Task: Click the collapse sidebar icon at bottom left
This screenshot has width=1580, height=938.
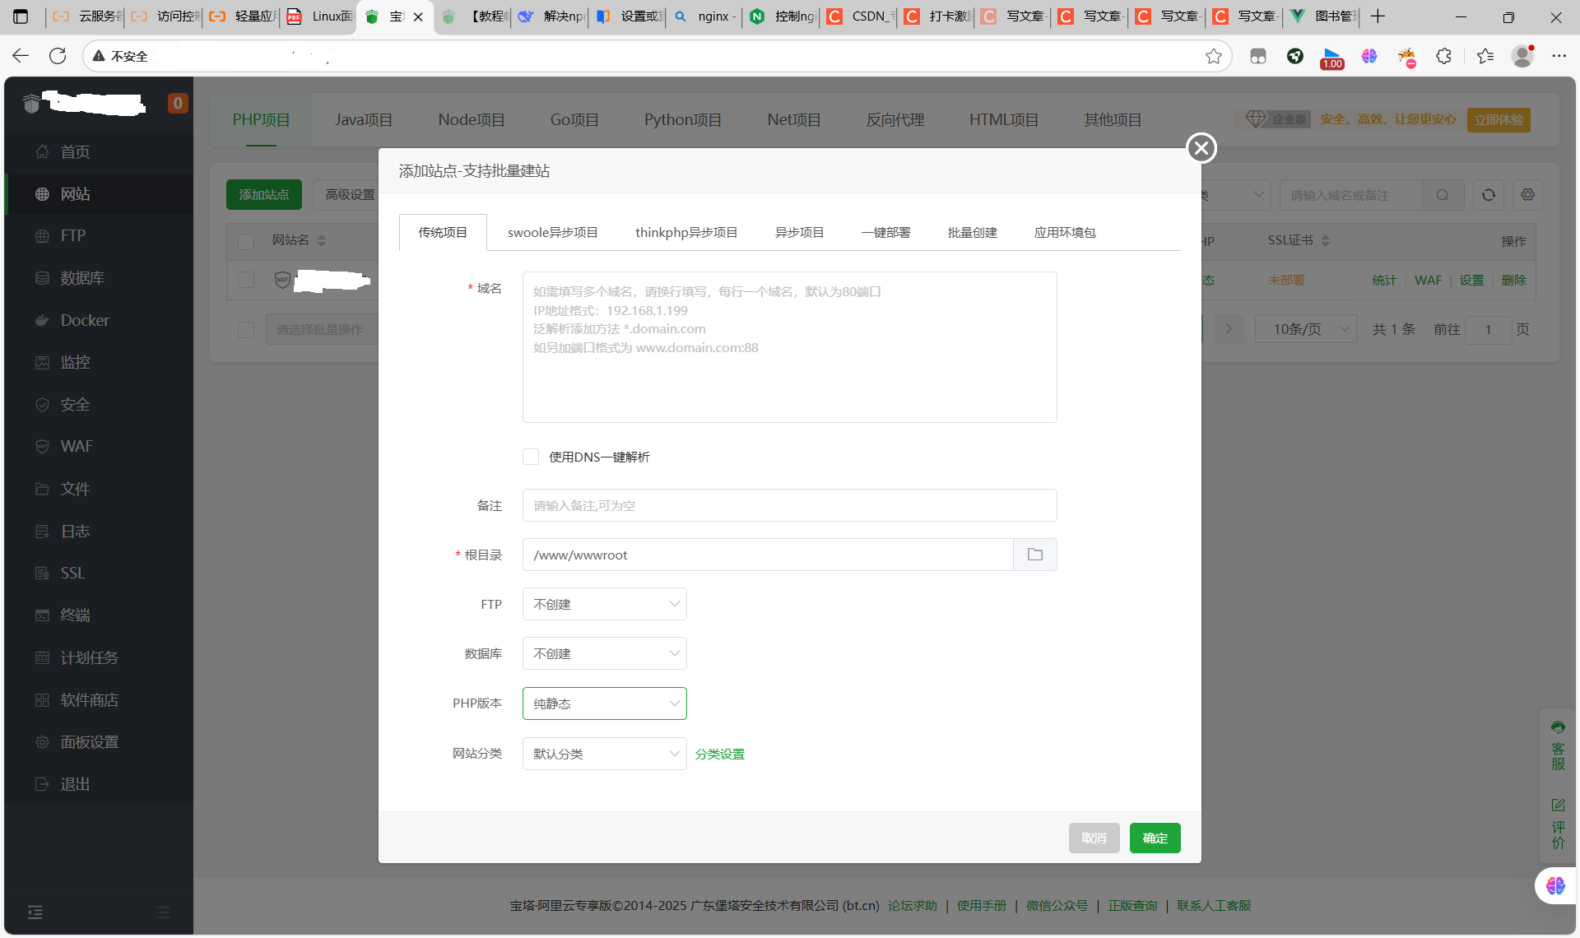Action: [35, 912]
